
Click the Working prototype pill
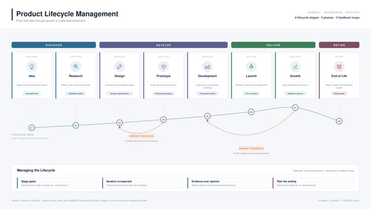(x=164, y=93)
